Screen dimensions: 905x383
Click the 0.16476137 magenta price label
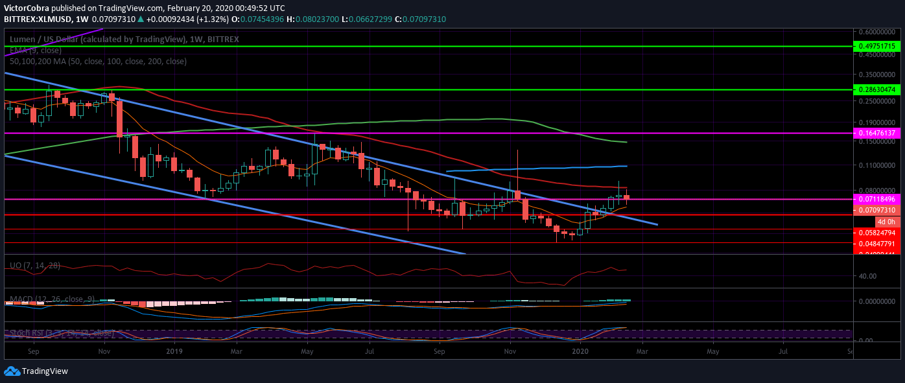click(877, 133)
